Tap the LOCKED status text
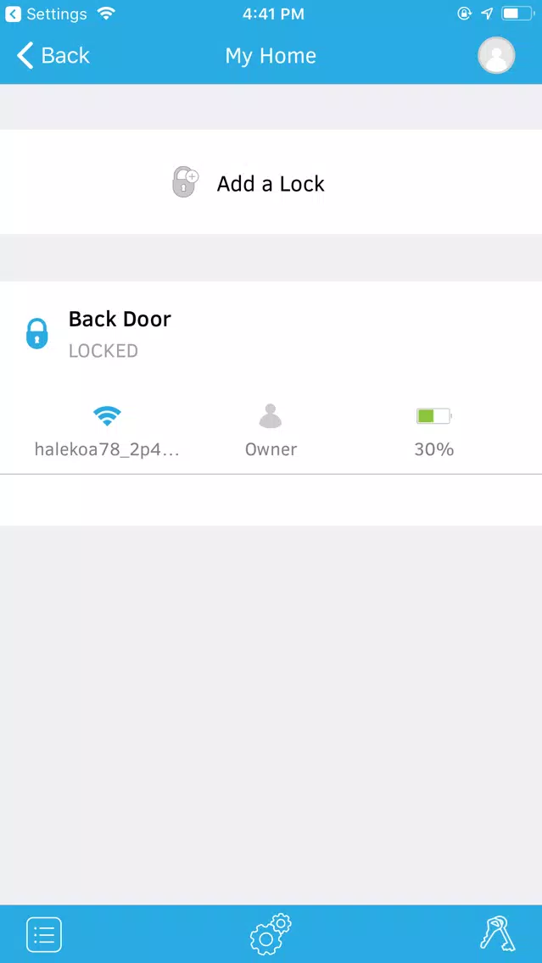The image size is (542, 963). 103,351
